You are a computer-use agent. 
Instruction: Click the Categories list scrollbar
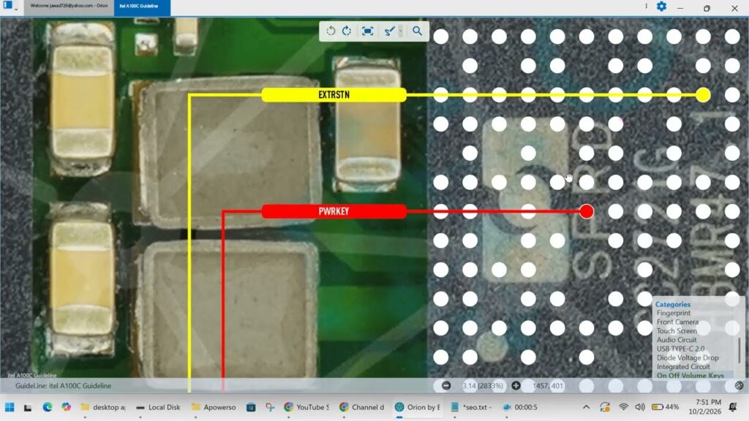(739, 350)
